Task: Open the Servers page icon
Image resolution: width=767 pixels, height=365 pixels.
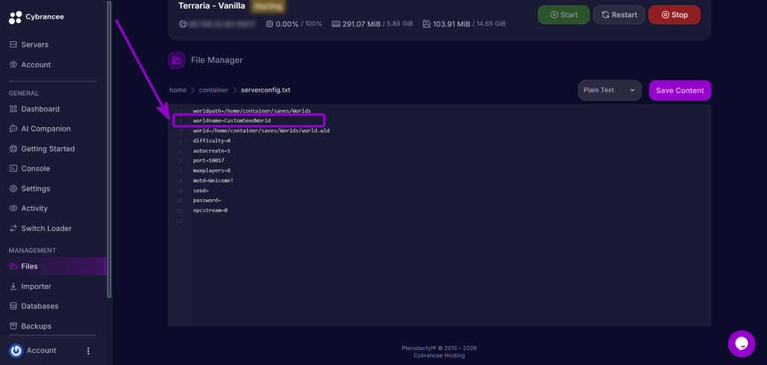Action: pyautogui.click(x=13, y=44)
